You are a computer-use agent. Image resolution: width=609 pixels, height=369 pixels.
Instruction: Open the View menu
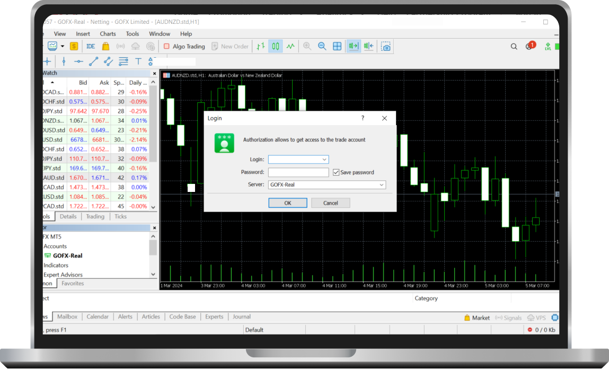point(60,34)
